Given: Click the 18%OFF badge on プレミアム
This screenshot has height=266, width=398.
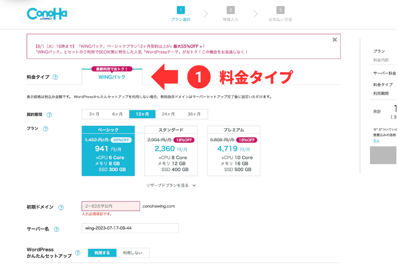Looking at the screenshot, I should (x=247, y=140).
